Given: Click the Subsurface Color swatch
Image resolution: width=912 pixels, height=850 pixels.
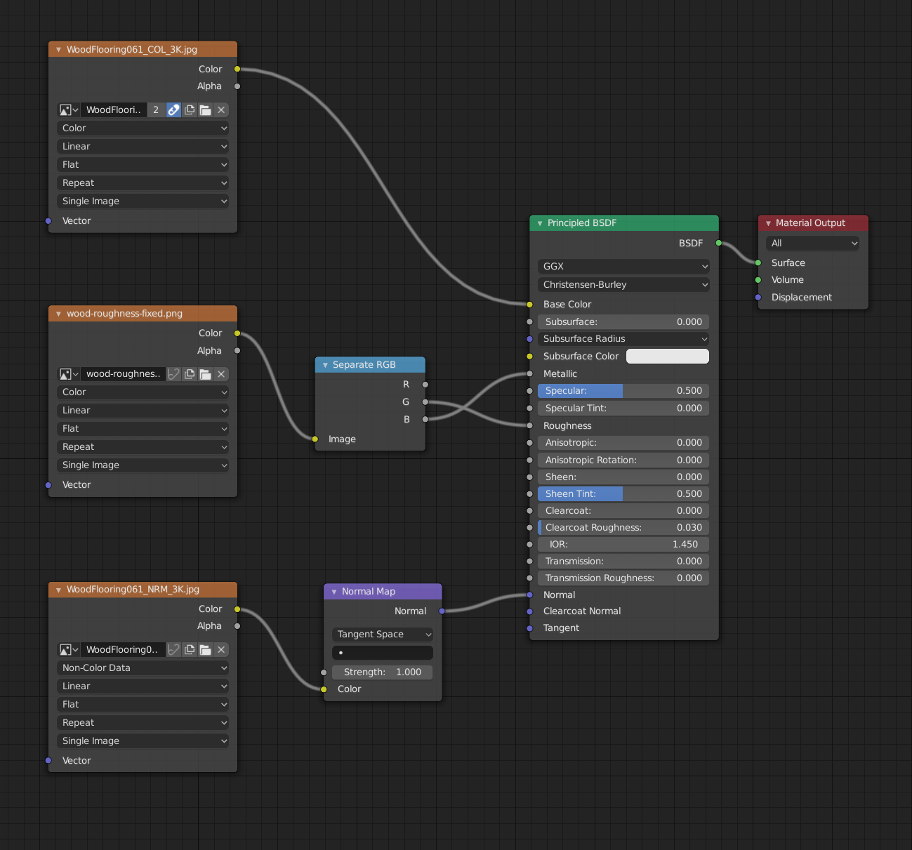Looking at the screenshot, I should 667,357.
